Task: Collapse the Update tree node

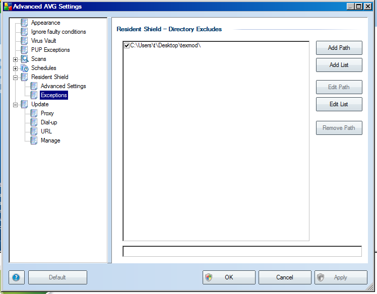Action: point(16,105)
